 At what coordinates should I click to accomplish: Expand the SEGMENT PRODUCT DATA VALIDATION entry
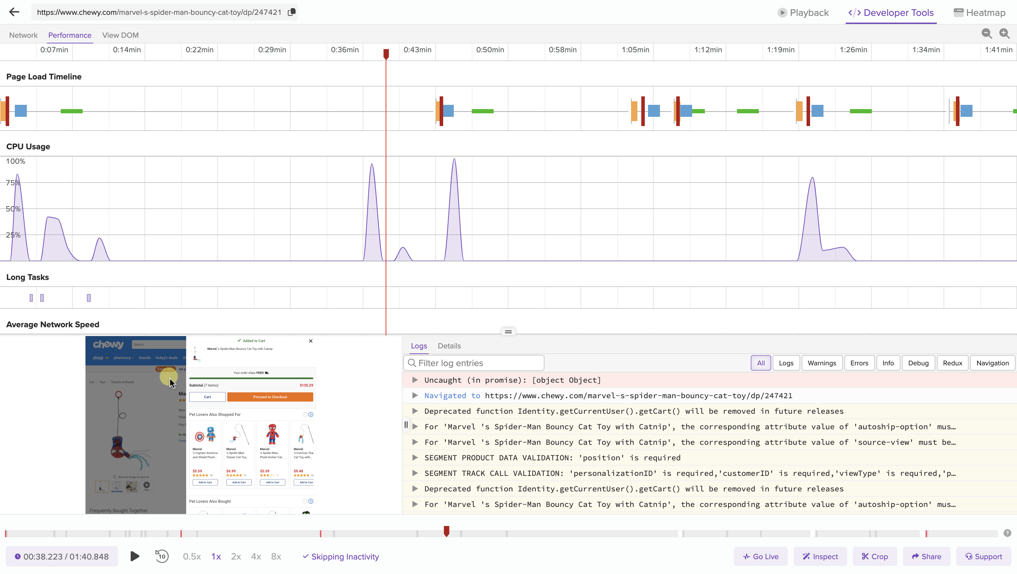tap(415, 458)
